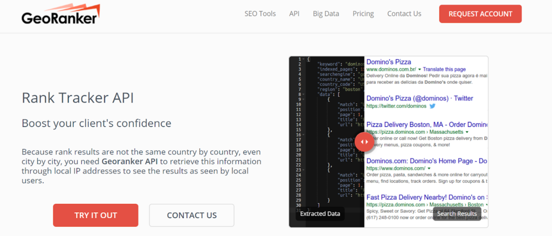Open Domino's Pizza (@dominos) Twitter result
Image resolution: width=552 pixels, height=236 pixels.
click(419, 98)
